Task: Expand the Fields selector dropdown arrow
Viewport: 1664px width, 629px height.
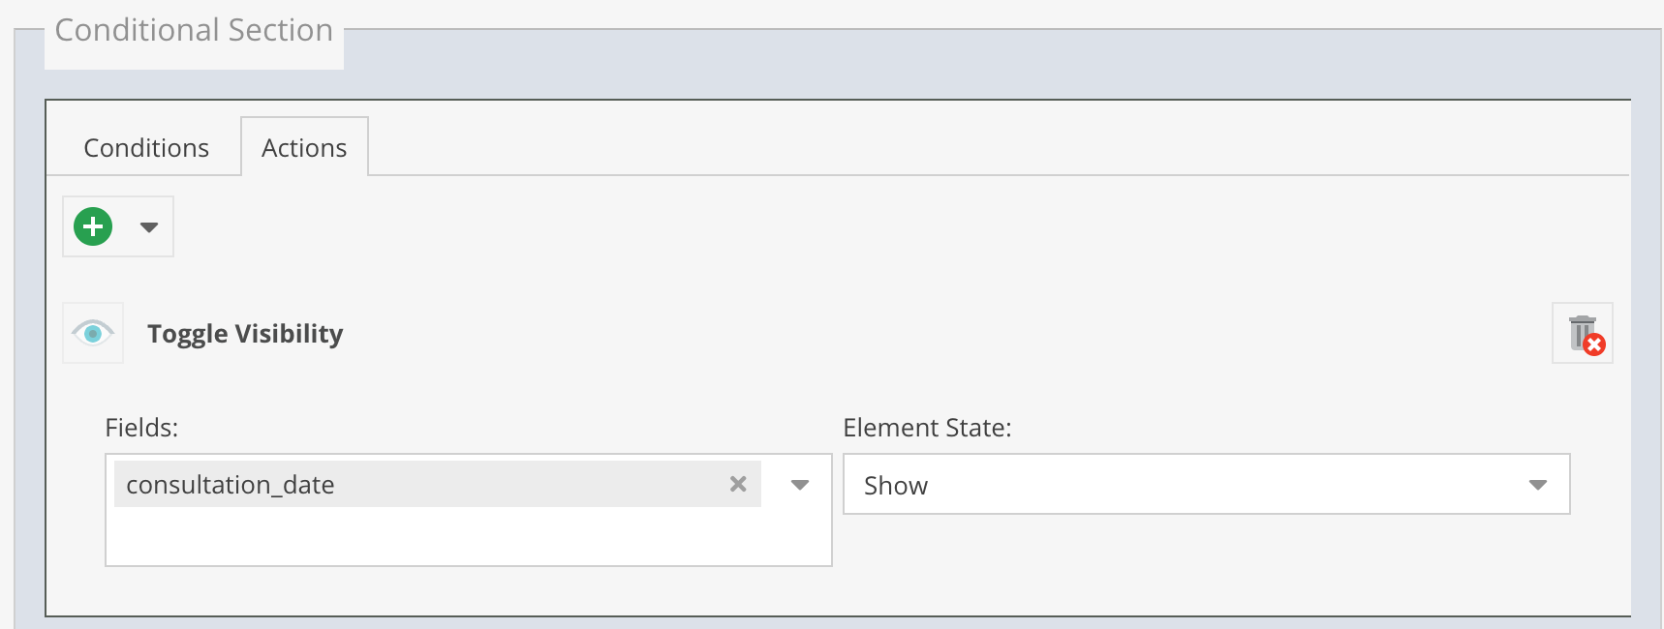Action: (800, 485)
